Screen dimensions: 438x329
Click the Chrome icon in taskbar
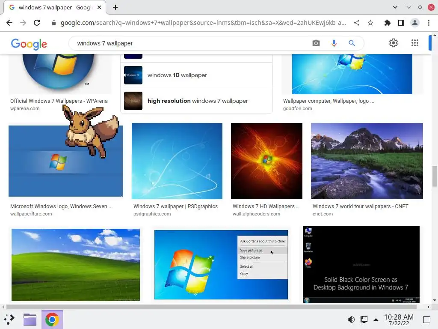(52, 320)
